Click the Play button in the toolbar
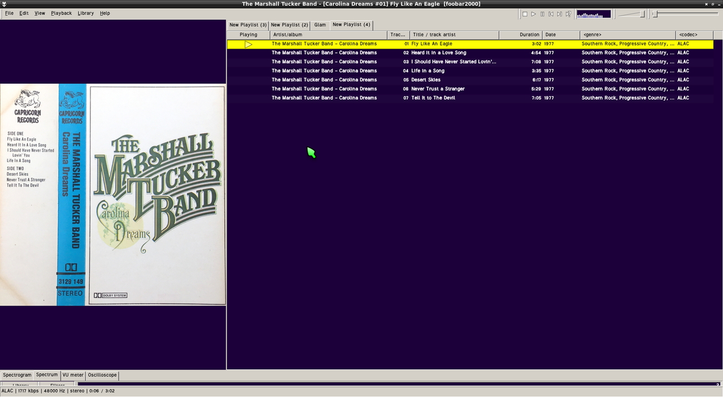Viewport: 723px width, 397px height. 533,14
